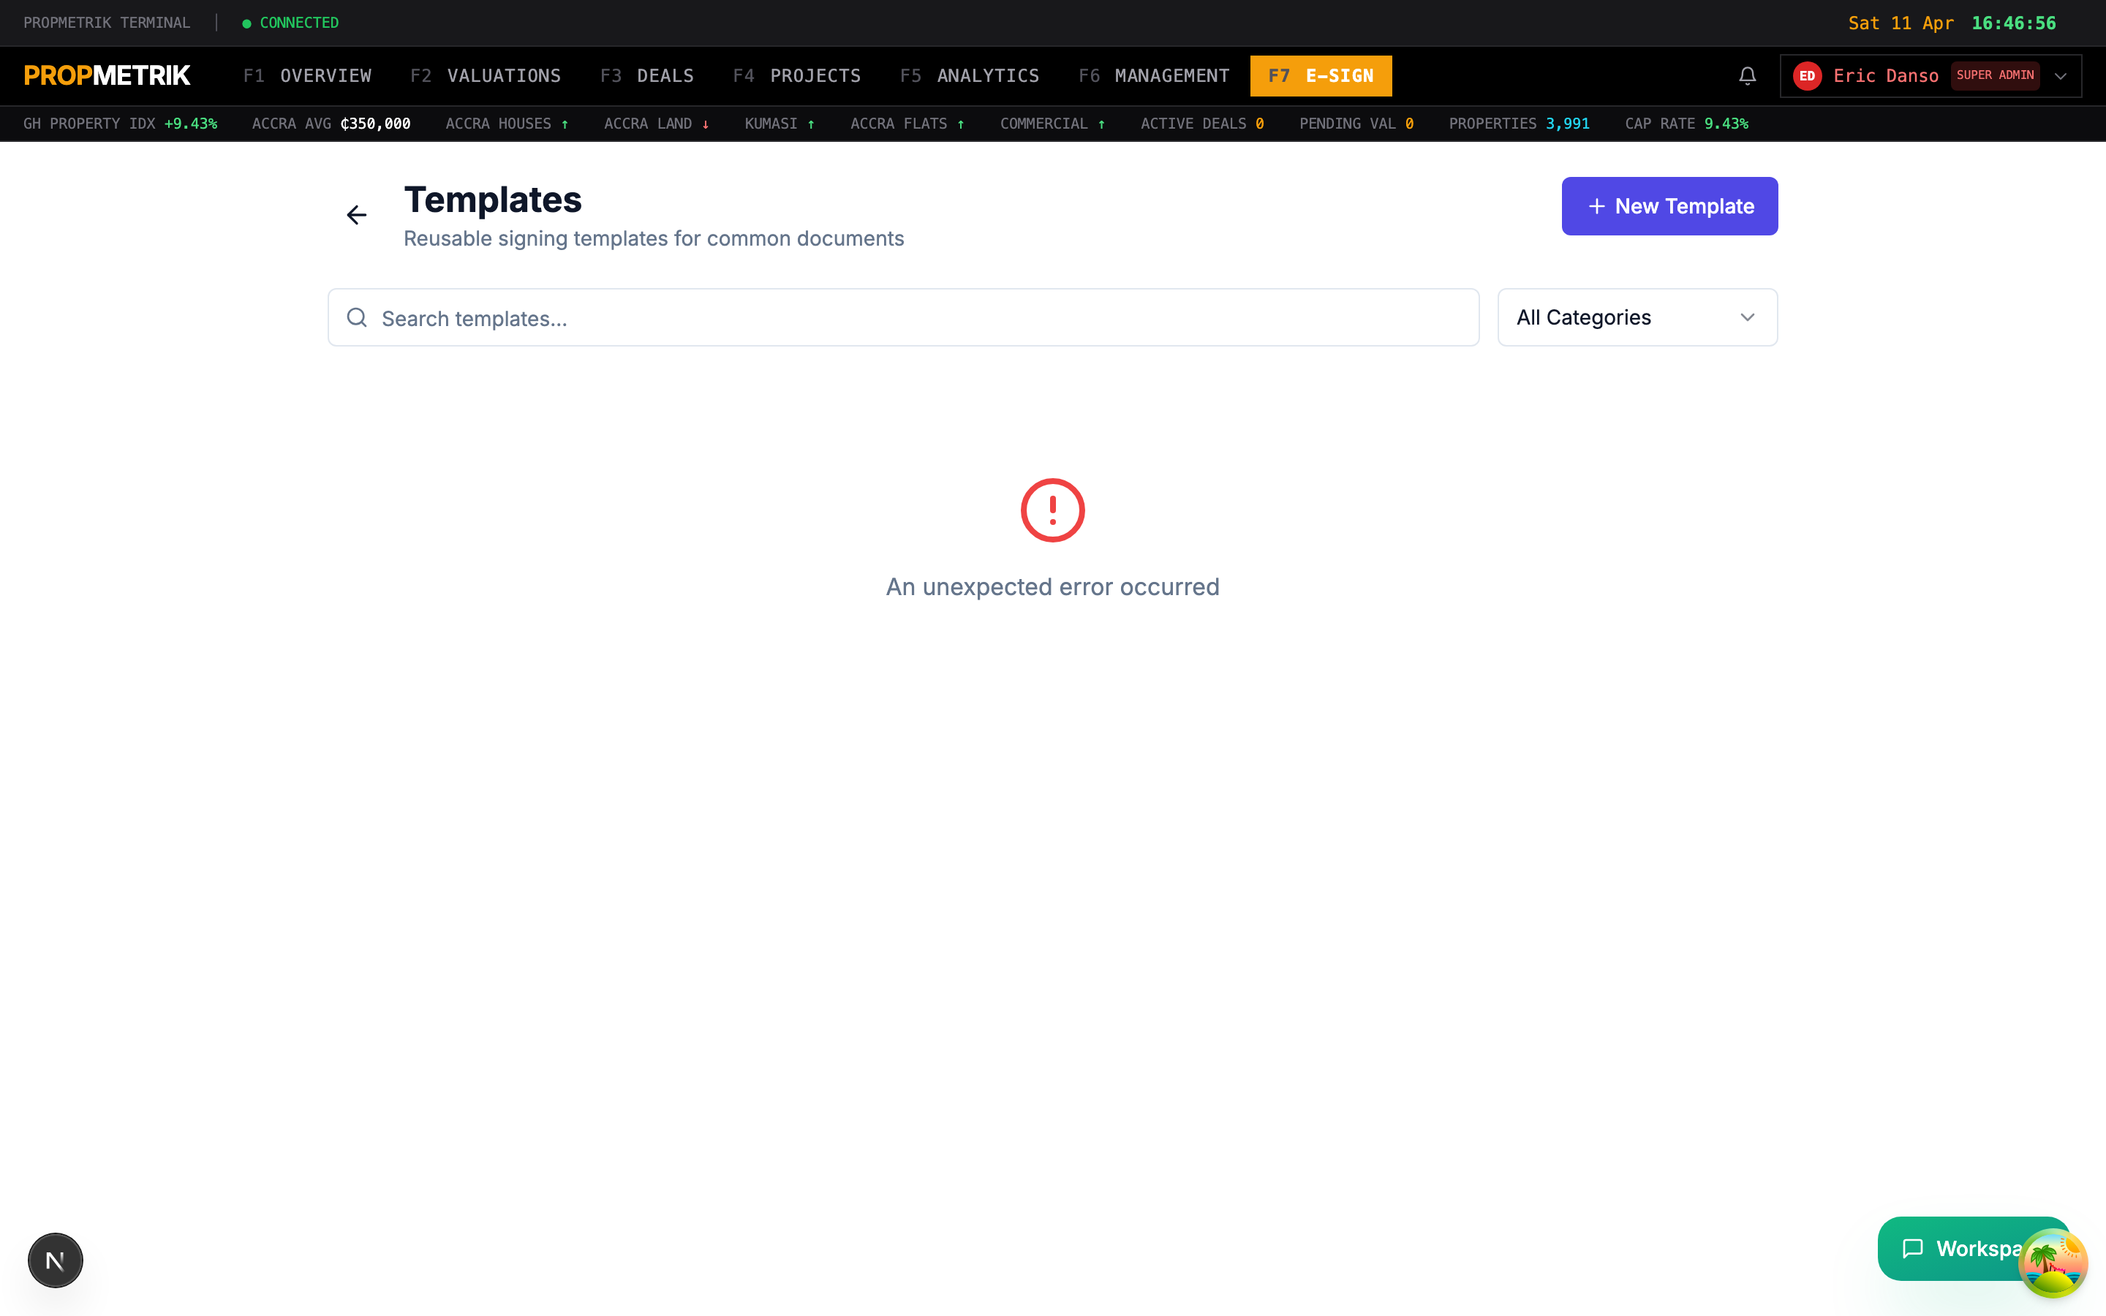Click the red error alert icon
This screenshot has height=1316, width=2106.
[x=1052, y=510]
